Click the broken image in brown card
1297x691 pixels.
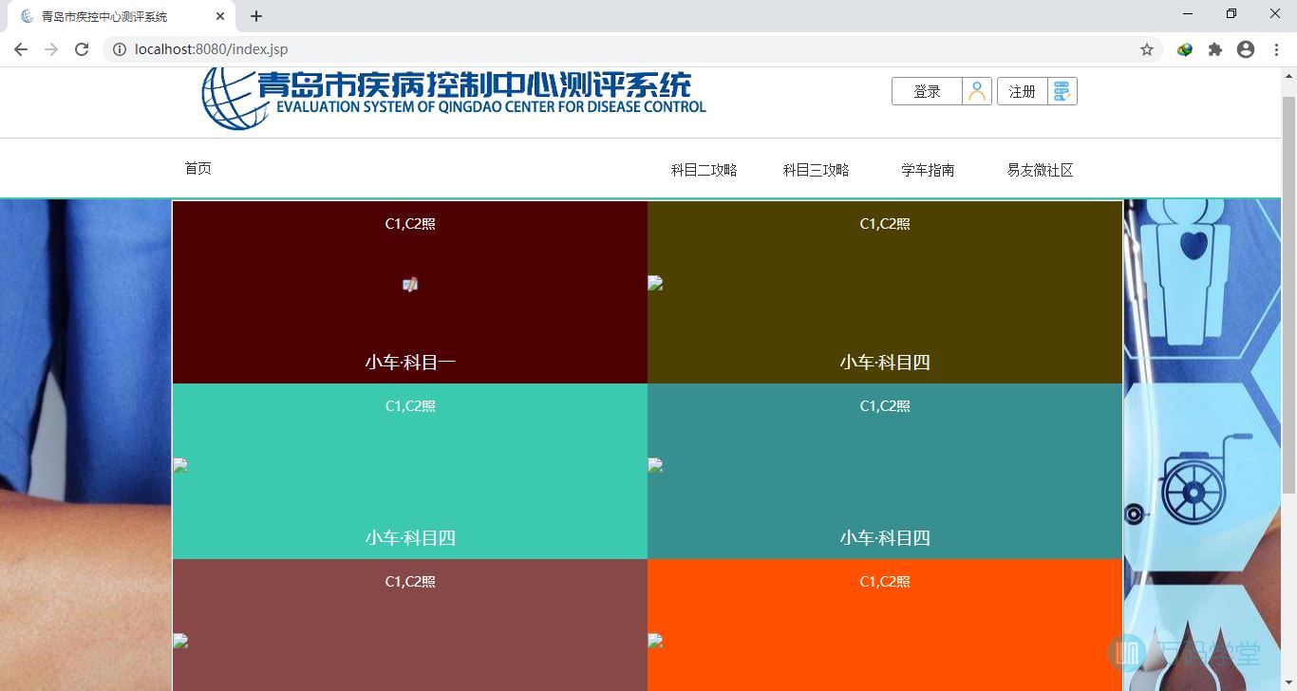point(180,641)
